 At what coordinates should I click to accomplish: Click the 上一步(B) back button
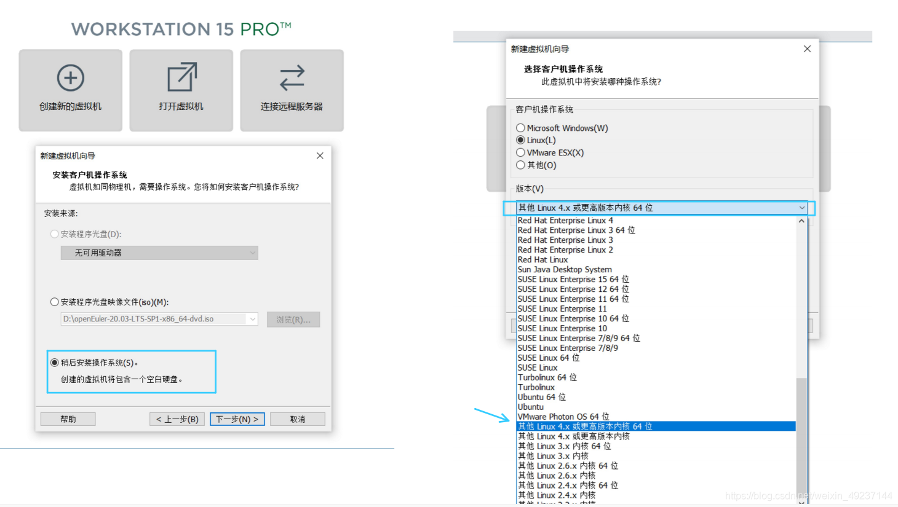point(177,419)
